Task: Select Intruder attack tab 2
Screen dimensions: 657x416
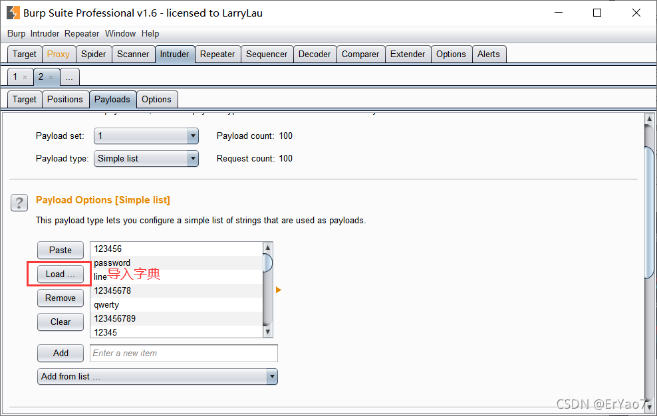Action: click(x=41, y=76)
